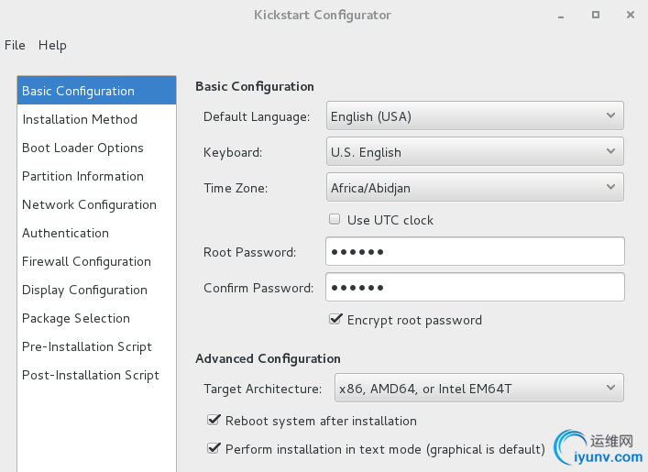Go to Boot Loader Options section

(x=82, y=148)
